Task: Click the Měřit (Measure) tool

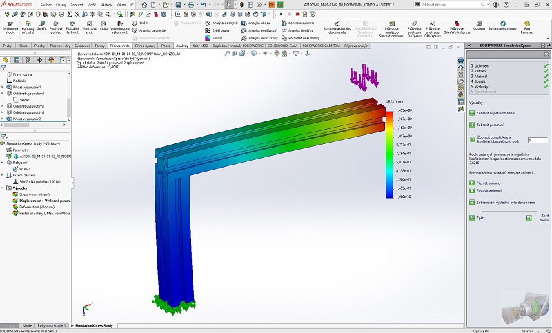Action: click(42, 26)
